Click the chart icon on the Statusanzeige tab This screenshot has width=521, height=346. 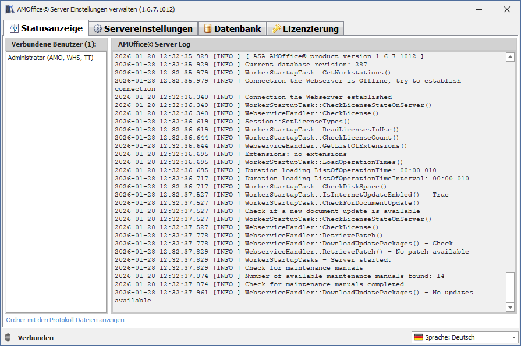tap(13, 28)
